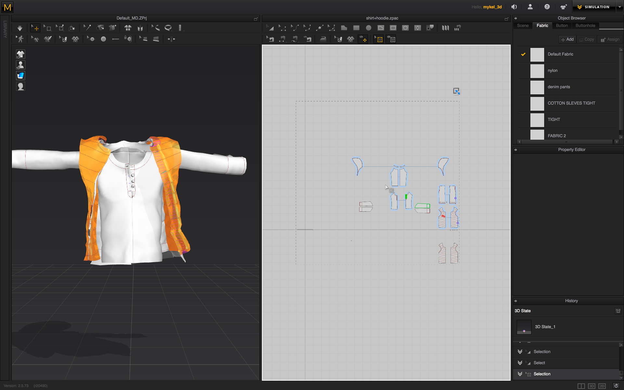Screen dimensions: 624x390
Task: Expand the Select history entry chevron
Action: 520,363
